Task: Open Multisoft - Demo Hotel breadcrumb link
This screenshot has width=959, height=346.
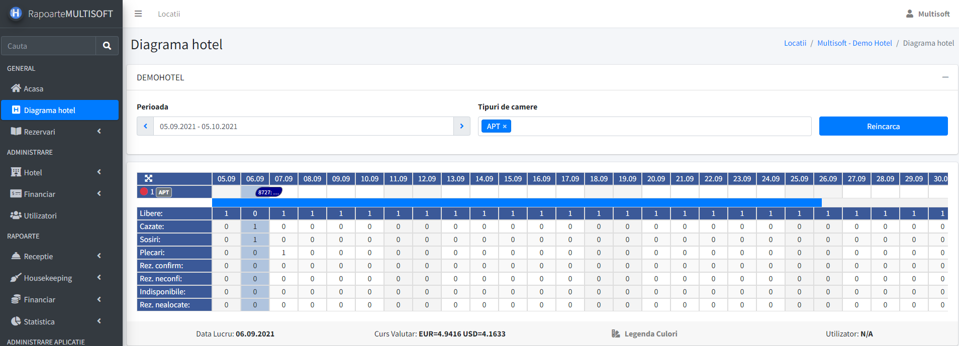Action: pyautogui.click(x=854, y=43)
